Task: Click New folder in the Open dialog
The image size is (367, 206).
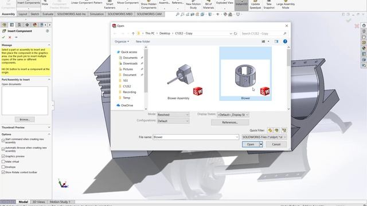Action: 143,42
